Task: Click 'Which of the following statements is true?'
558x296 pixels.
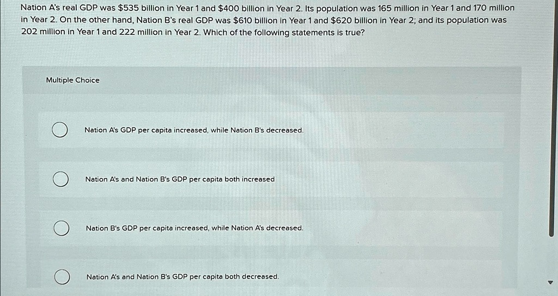Action: (x=284, y=32)
